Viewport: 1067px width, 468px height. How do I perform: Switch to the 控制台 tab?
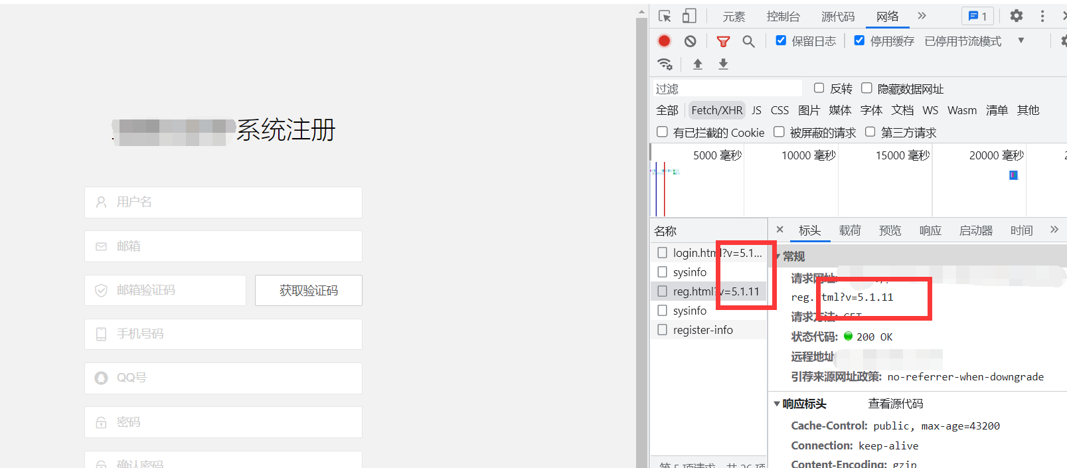click(783, 17)
